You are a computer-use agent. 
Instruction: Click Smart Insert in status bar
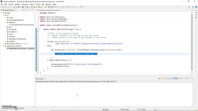pos(124,110)
